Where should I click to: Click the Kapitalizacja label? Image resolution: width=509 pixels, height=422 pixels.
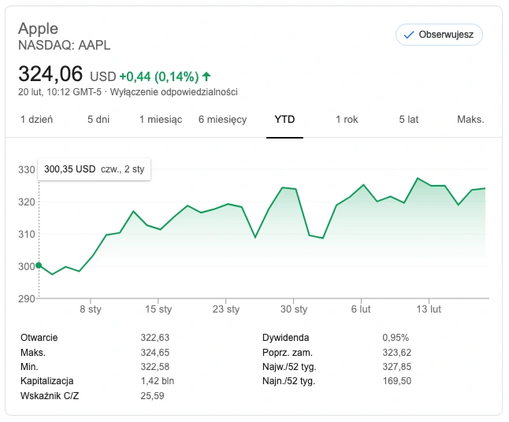47,381
